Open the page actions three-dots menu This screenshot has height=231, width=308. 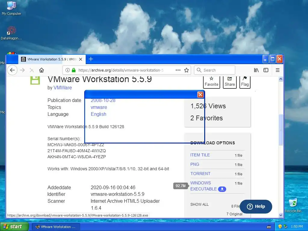pyautogui.click(x=178, y=70)
